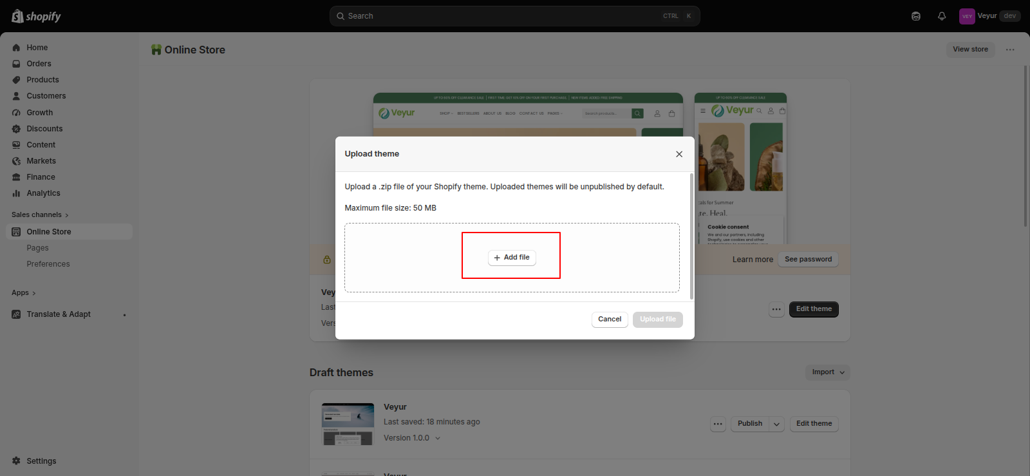Click the Add file button
1030x476 pixels.
(512, 258)
